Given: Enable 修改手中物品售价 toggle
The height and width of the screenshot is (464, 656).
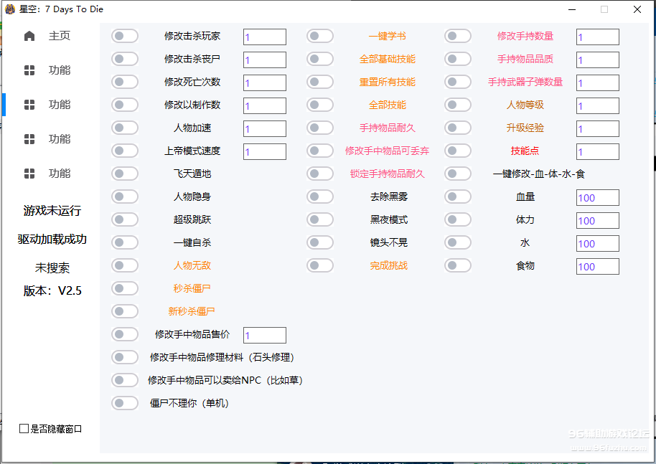Looking at the screenshot, I should pos(125,334).
